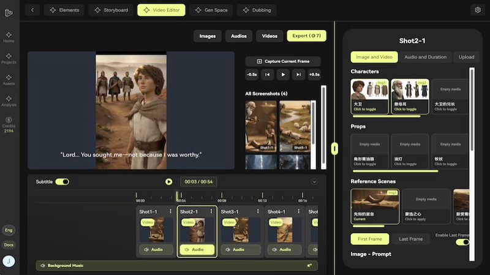Select the First Frame button
The width and height of the screenshot is (490, 275).
[x=370, y=239]
